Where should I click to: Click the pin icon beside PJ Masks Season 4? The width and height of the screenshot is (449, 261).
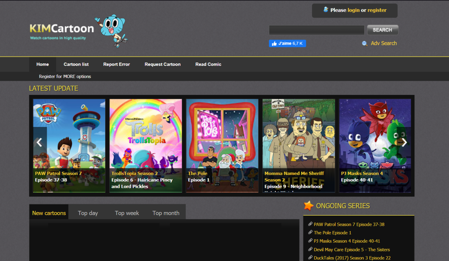(310, 241)
